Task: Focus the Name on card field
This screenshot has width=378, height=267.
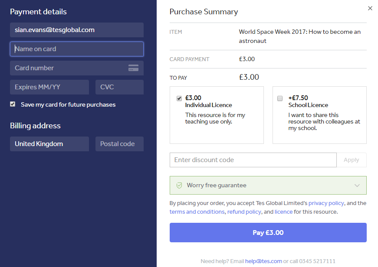Action: [77, 49]
